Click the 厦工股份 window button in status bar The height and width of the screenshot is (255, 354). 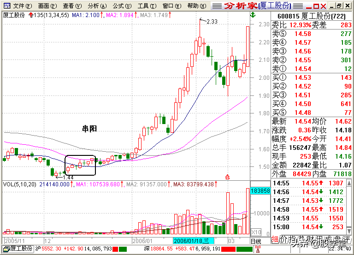click(18, 249)
